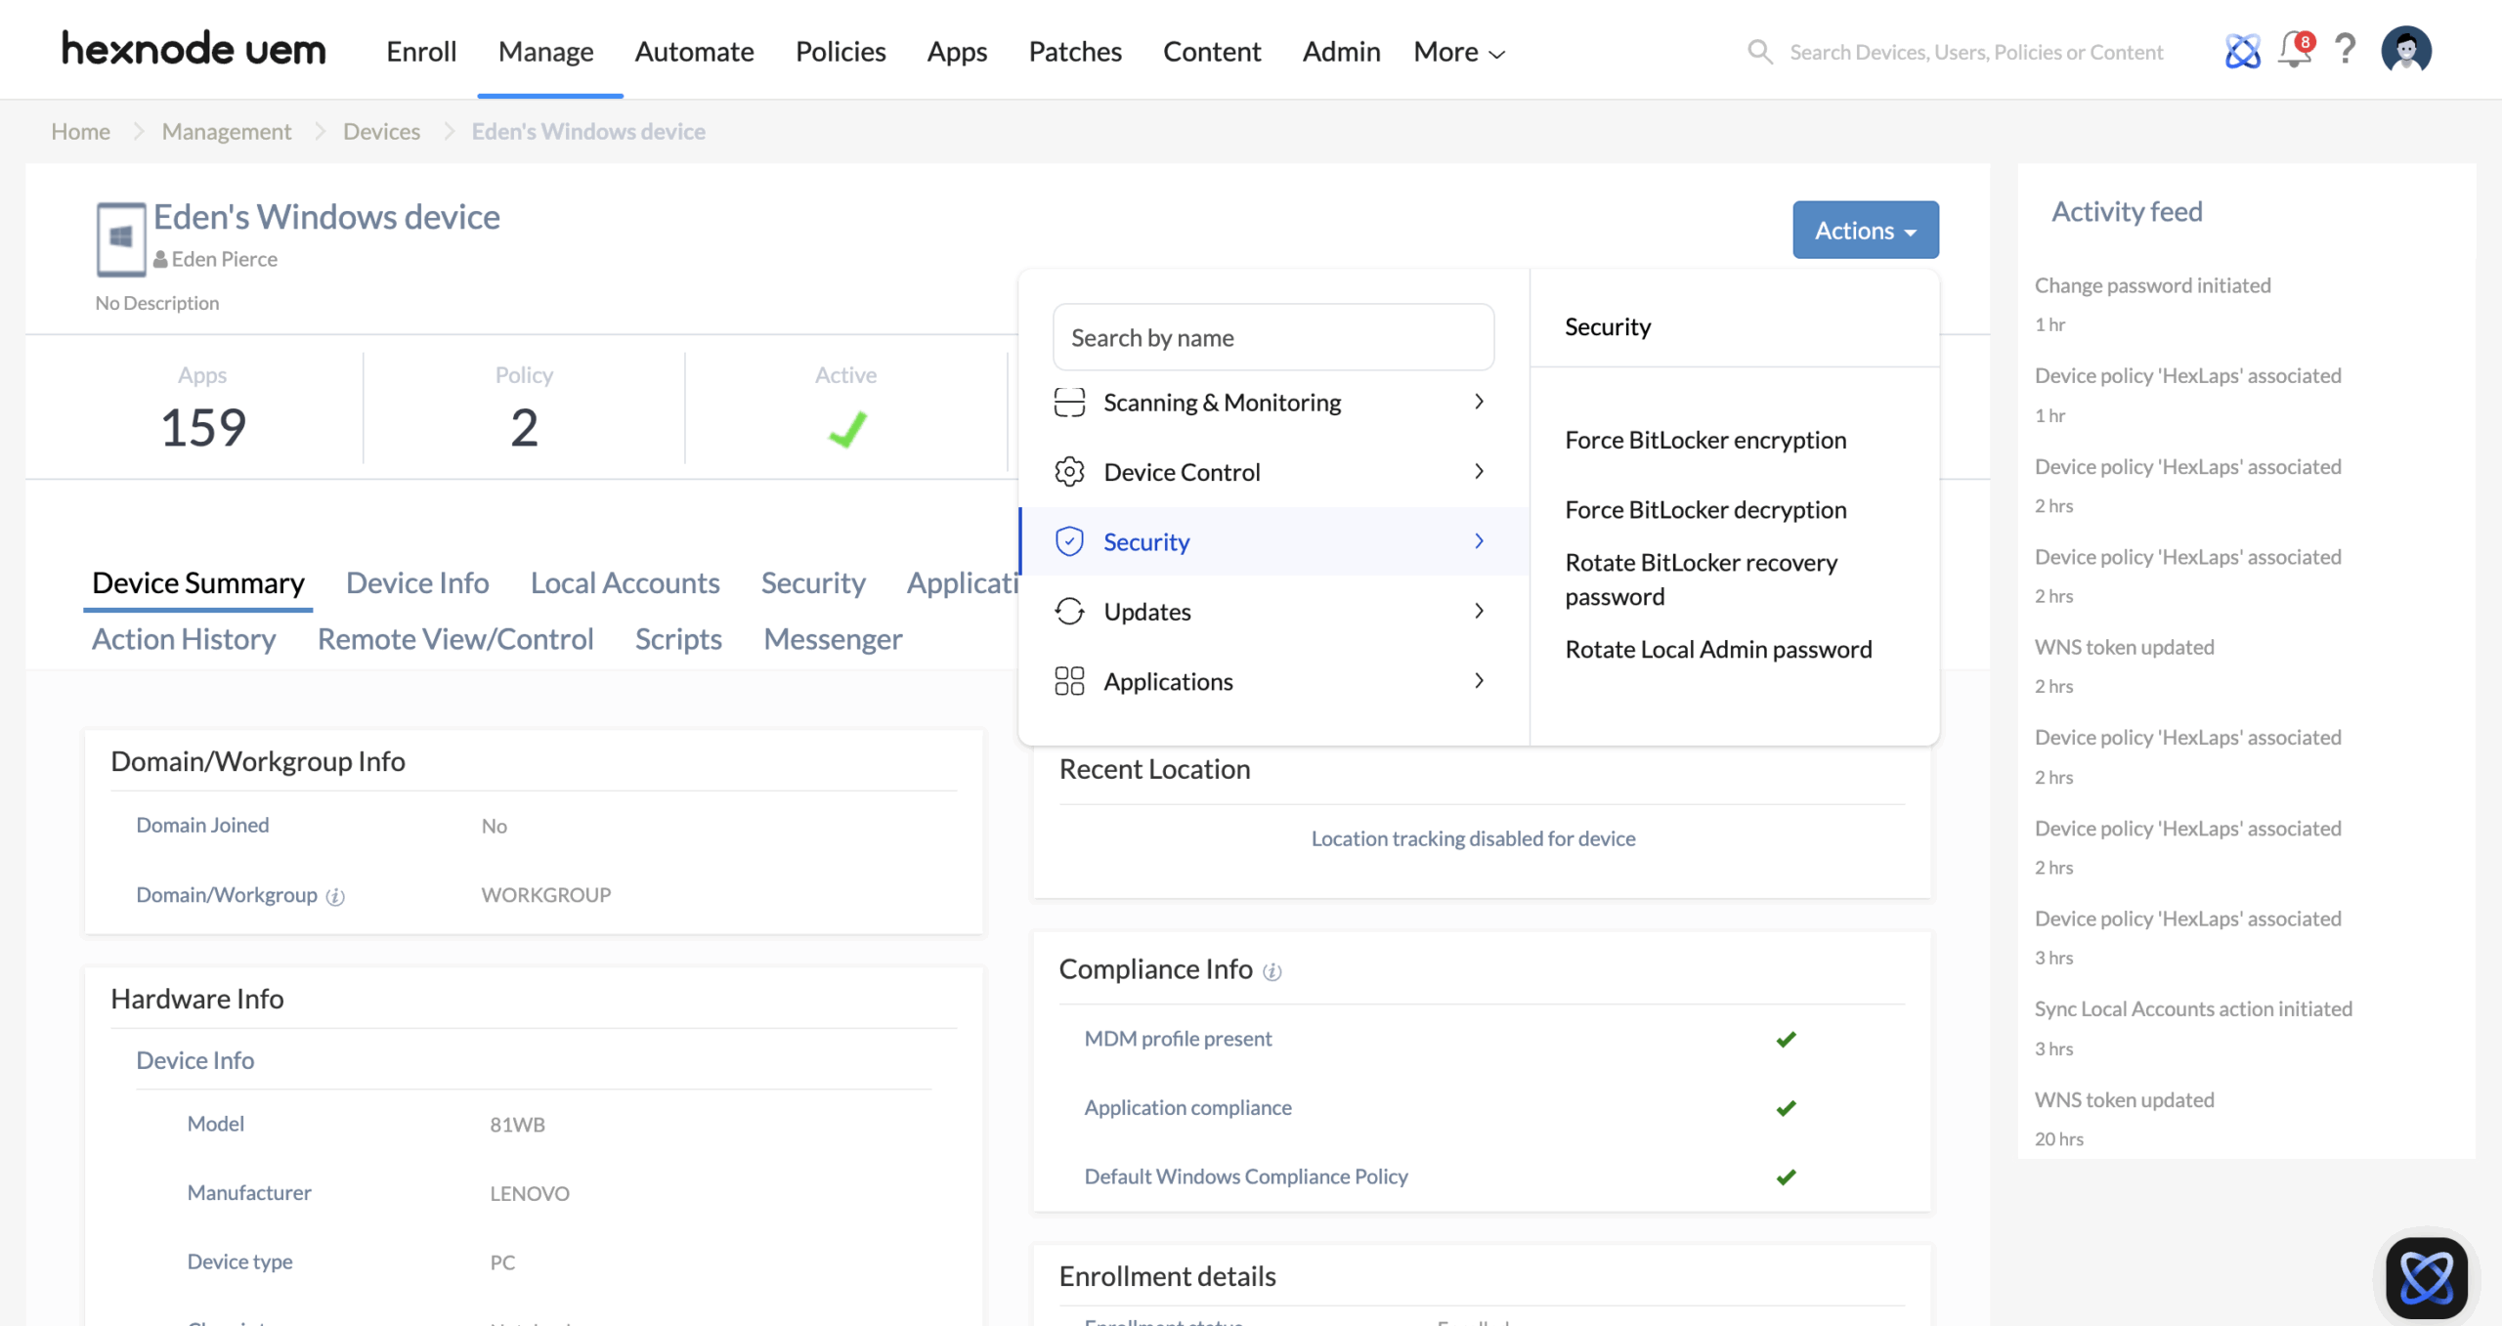Screen dimensions: 2502x1326
Task: Switch to the Local Accounts tab
Action: tap(625, 583)
